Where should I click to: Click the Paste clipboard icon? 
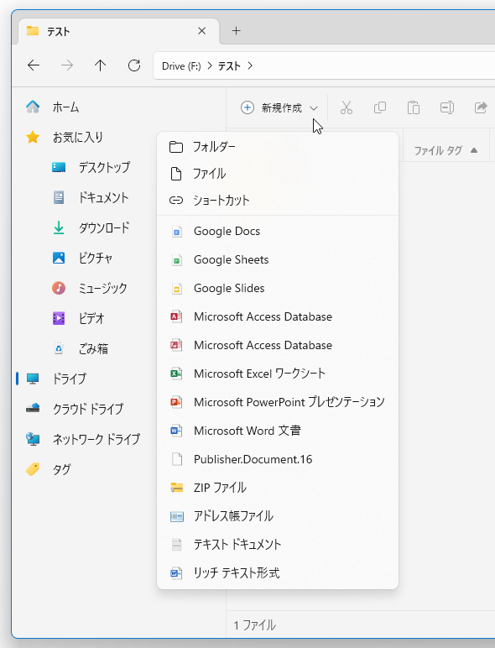coord(413,108)
